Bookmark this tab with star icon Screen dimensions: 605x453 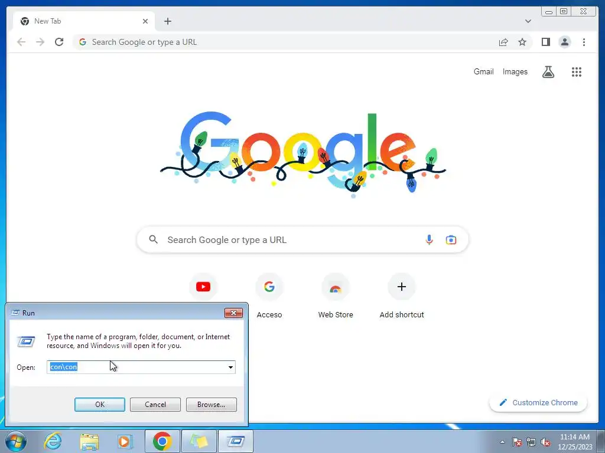[522, 42]
